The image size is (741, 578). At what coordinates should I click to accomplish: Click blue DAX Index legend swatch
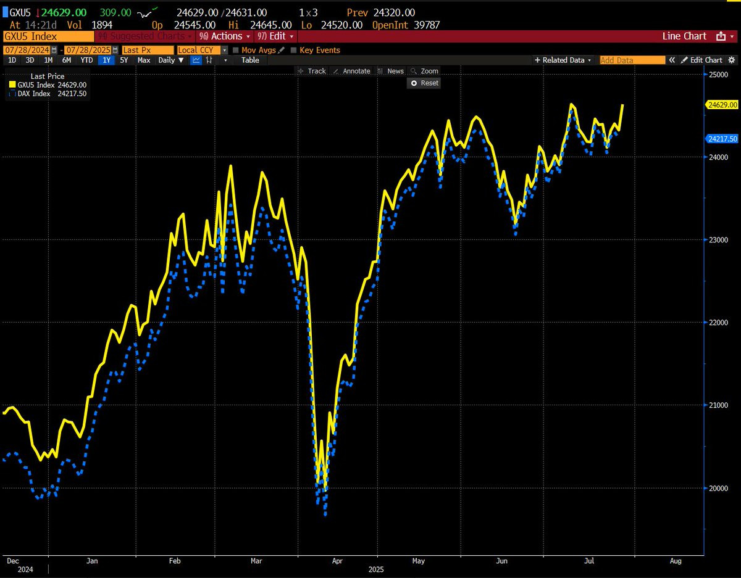(12, 94)
